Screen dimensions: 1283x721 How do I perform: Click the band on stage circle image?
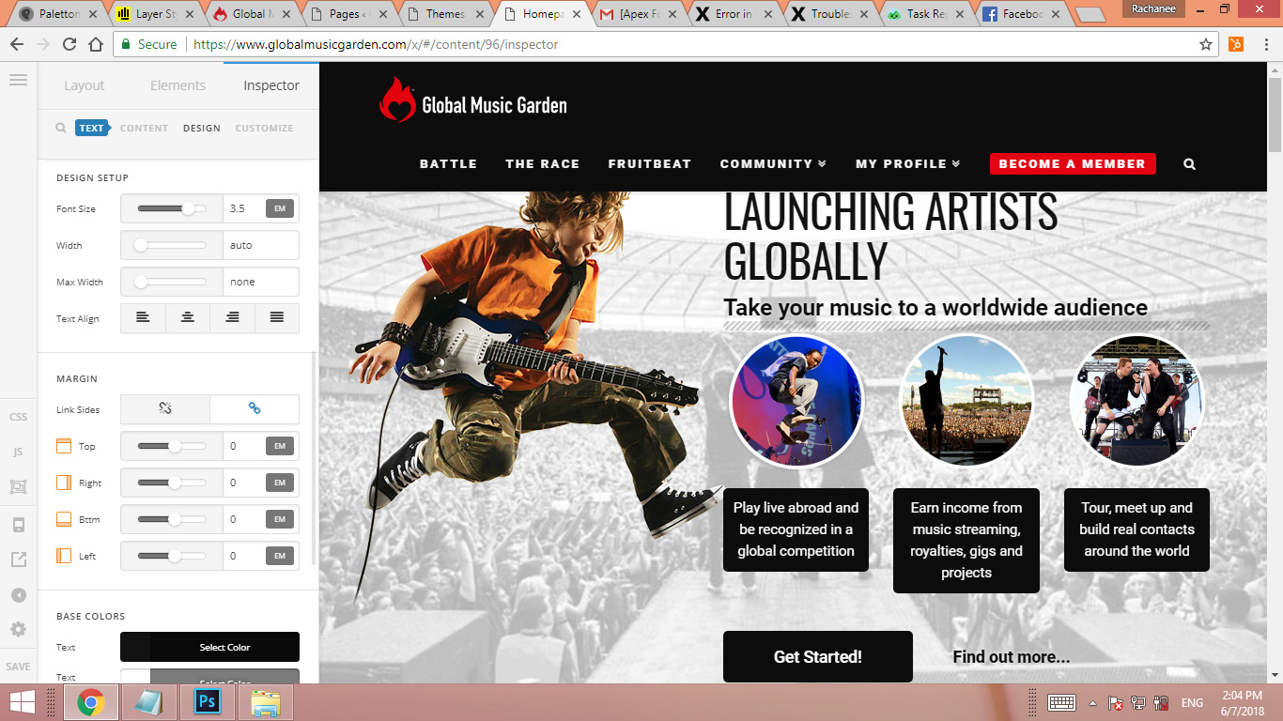[x=1136, y=401]
